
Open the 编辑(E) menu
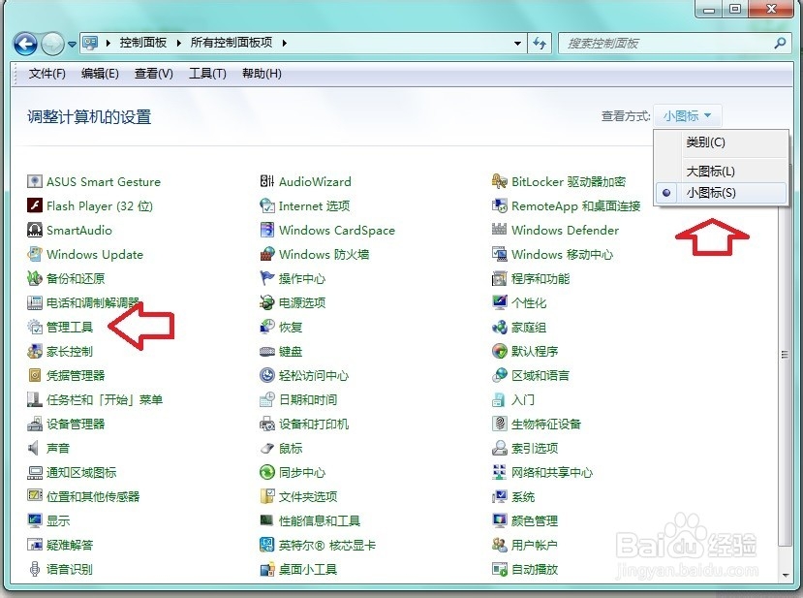pyautogui.click(x=100, y=74)
